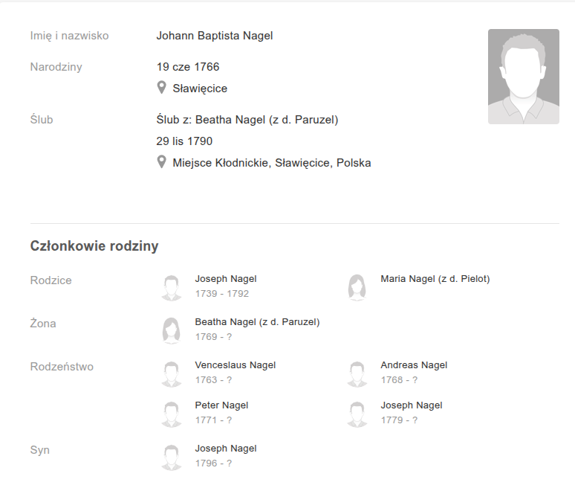The image size is (575, 488).
Task: Click sibling Joseph Nagel's avatar (1779)
Action: 357,414
